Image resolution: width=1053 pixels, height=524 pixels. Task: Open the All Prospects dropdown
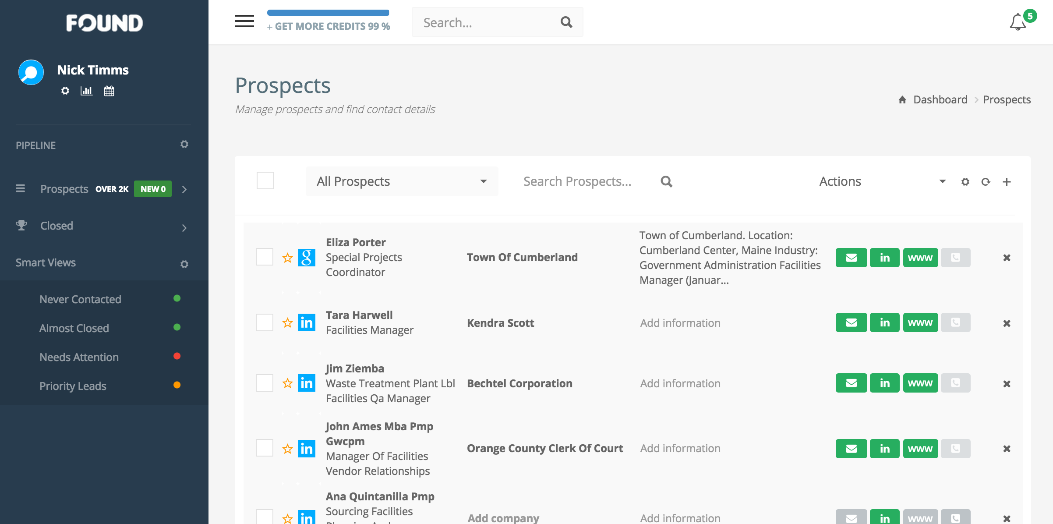401,181
